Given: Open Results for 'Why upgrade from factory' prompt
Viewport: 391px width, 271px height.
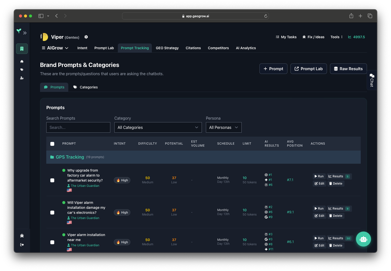Looking at the screenshot, I should point(339,176).
